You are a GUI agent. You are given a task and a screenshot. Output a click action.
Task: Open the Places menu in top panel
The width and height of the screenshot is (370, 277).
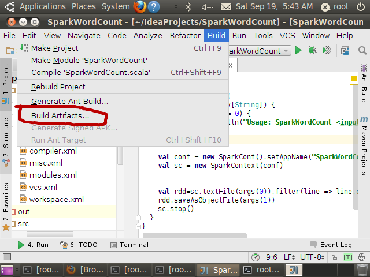pyautogui.click(x=84, y=6)
